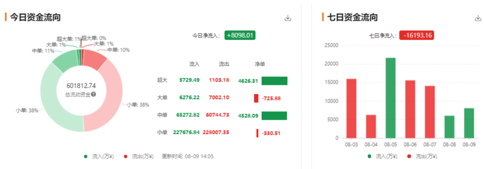Select the 08-05 green inflow bar

[390, 97]
